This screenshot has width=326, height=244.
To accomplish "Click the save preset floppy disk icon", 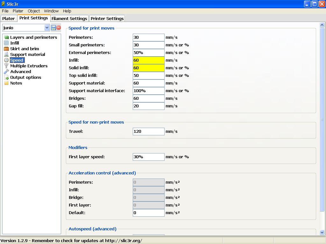I will click(x=53, y=28).
